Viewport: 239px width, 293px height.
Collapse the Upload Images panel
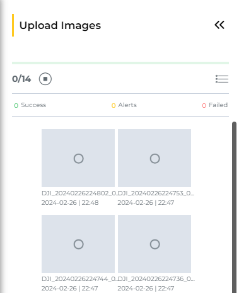click(x=219, y=25)
